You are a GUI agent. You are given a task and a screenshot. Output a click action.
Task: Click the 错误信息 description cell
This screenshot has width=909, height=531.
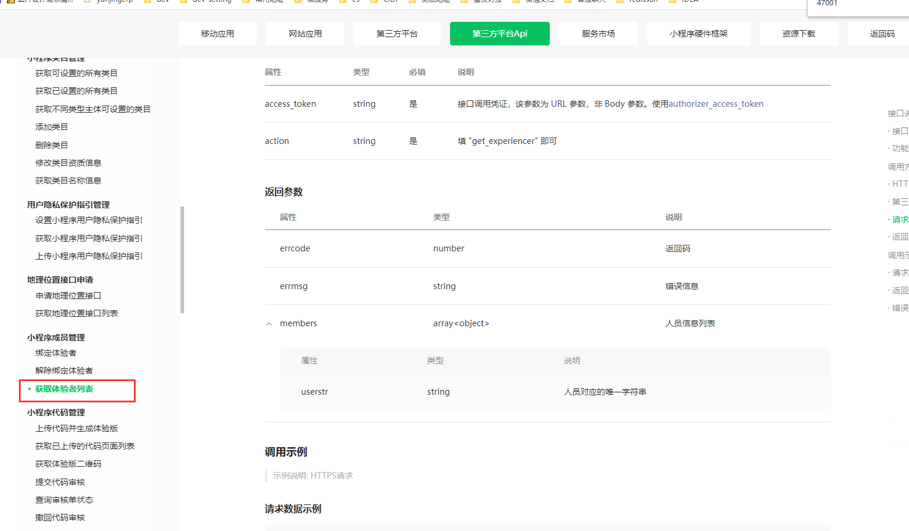click(682, 286)
